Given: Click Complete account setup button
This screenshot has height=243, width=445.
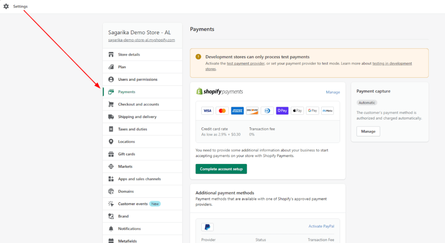Looking at the screenshot, I should [221, 169].
